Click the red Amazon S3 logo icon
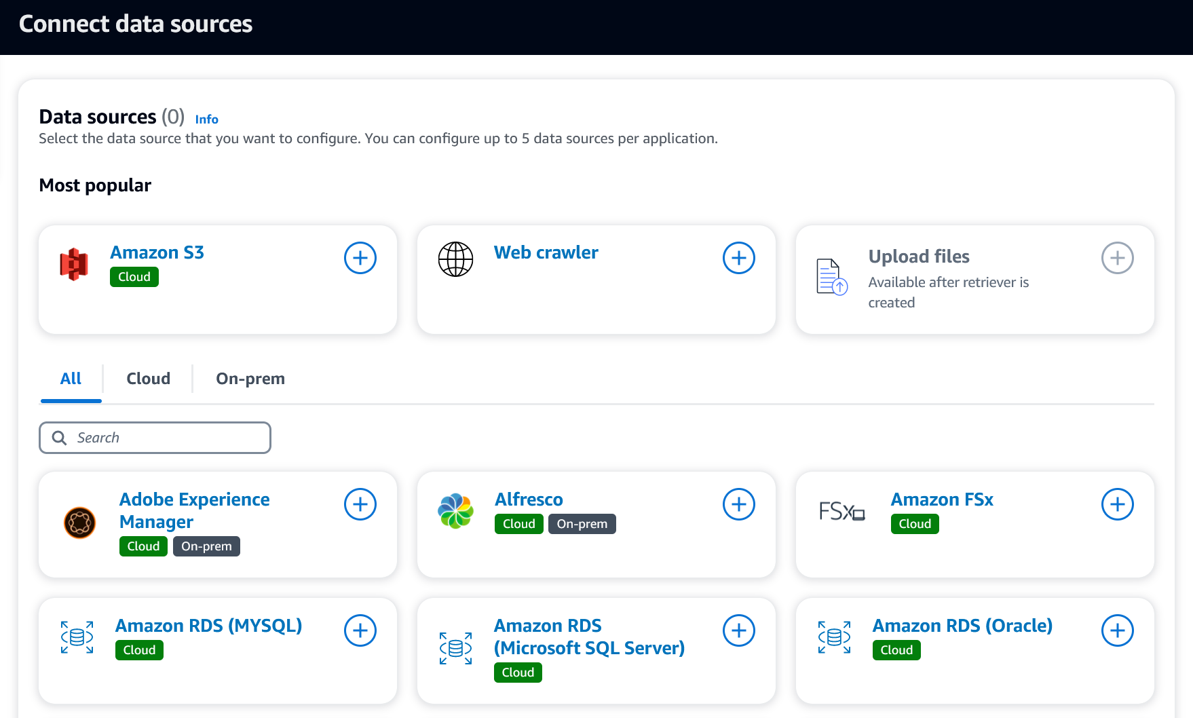Image resolution: width=1193 pixels, height=718 pixels. click(74, 264)
